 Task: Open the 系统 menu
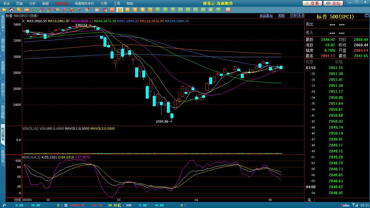coord(7,4)
